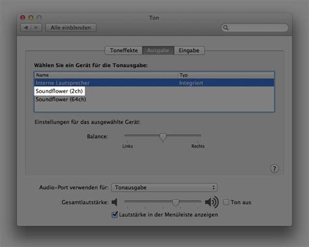Screen dimensions: 309x247
Task: Click Alle einblenden button
Action: coord(70,28)
